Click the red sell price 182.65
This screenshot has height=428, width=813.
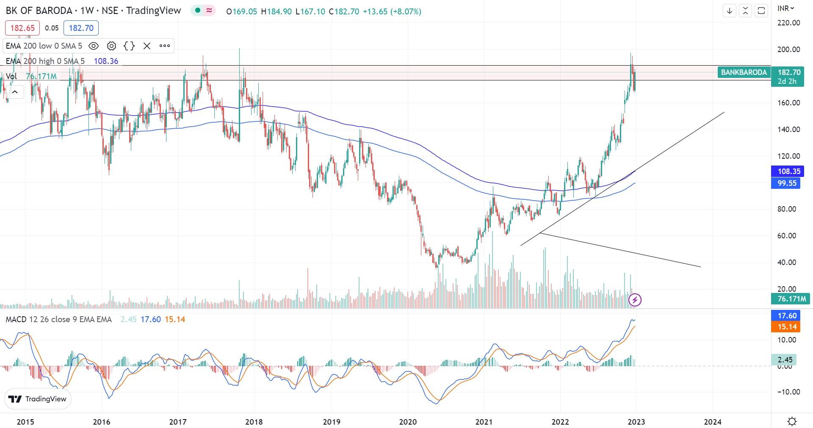coord(22,28)
